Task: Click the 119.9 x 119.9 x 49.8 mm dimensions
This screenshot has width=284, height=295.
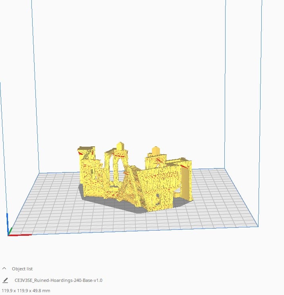Action: point(26,291)
